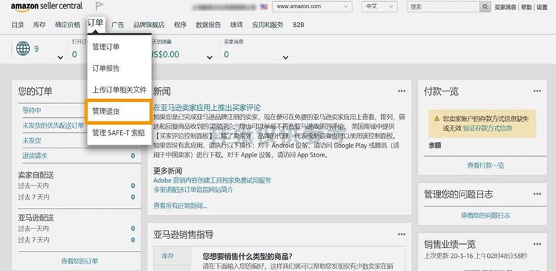
Task: Click the flag icon beside the logo
Action: 99,6
